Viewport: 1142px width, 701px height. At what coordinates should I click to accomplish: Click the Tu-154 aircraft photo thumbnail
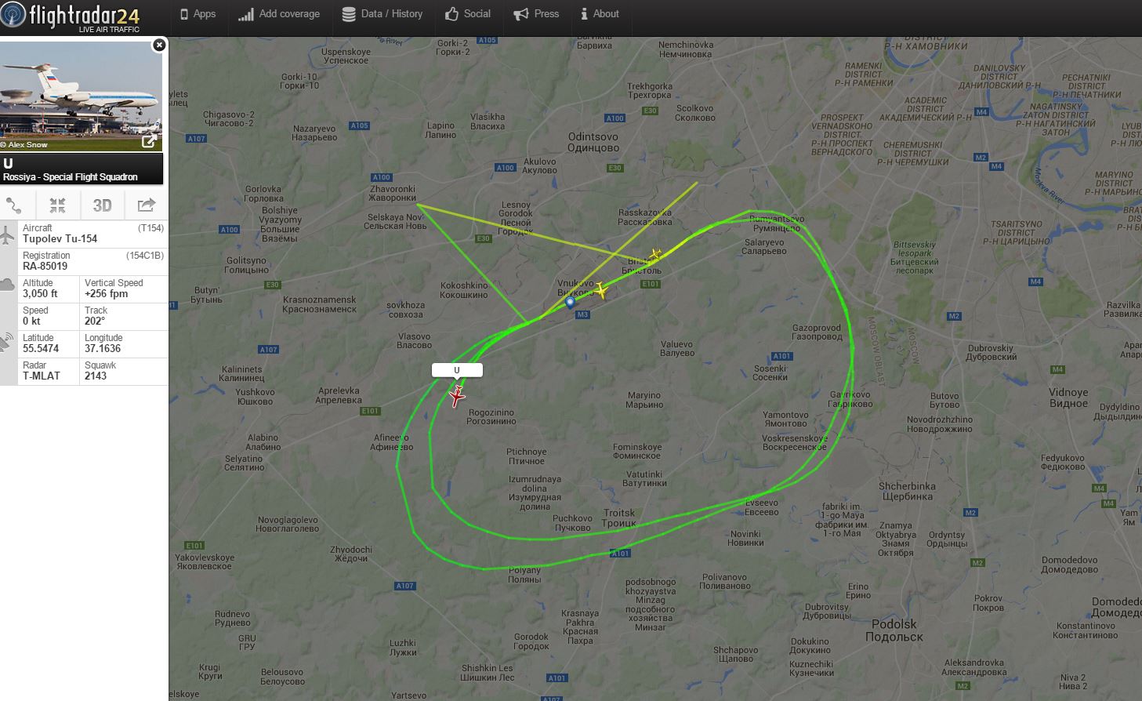(82, 96)
